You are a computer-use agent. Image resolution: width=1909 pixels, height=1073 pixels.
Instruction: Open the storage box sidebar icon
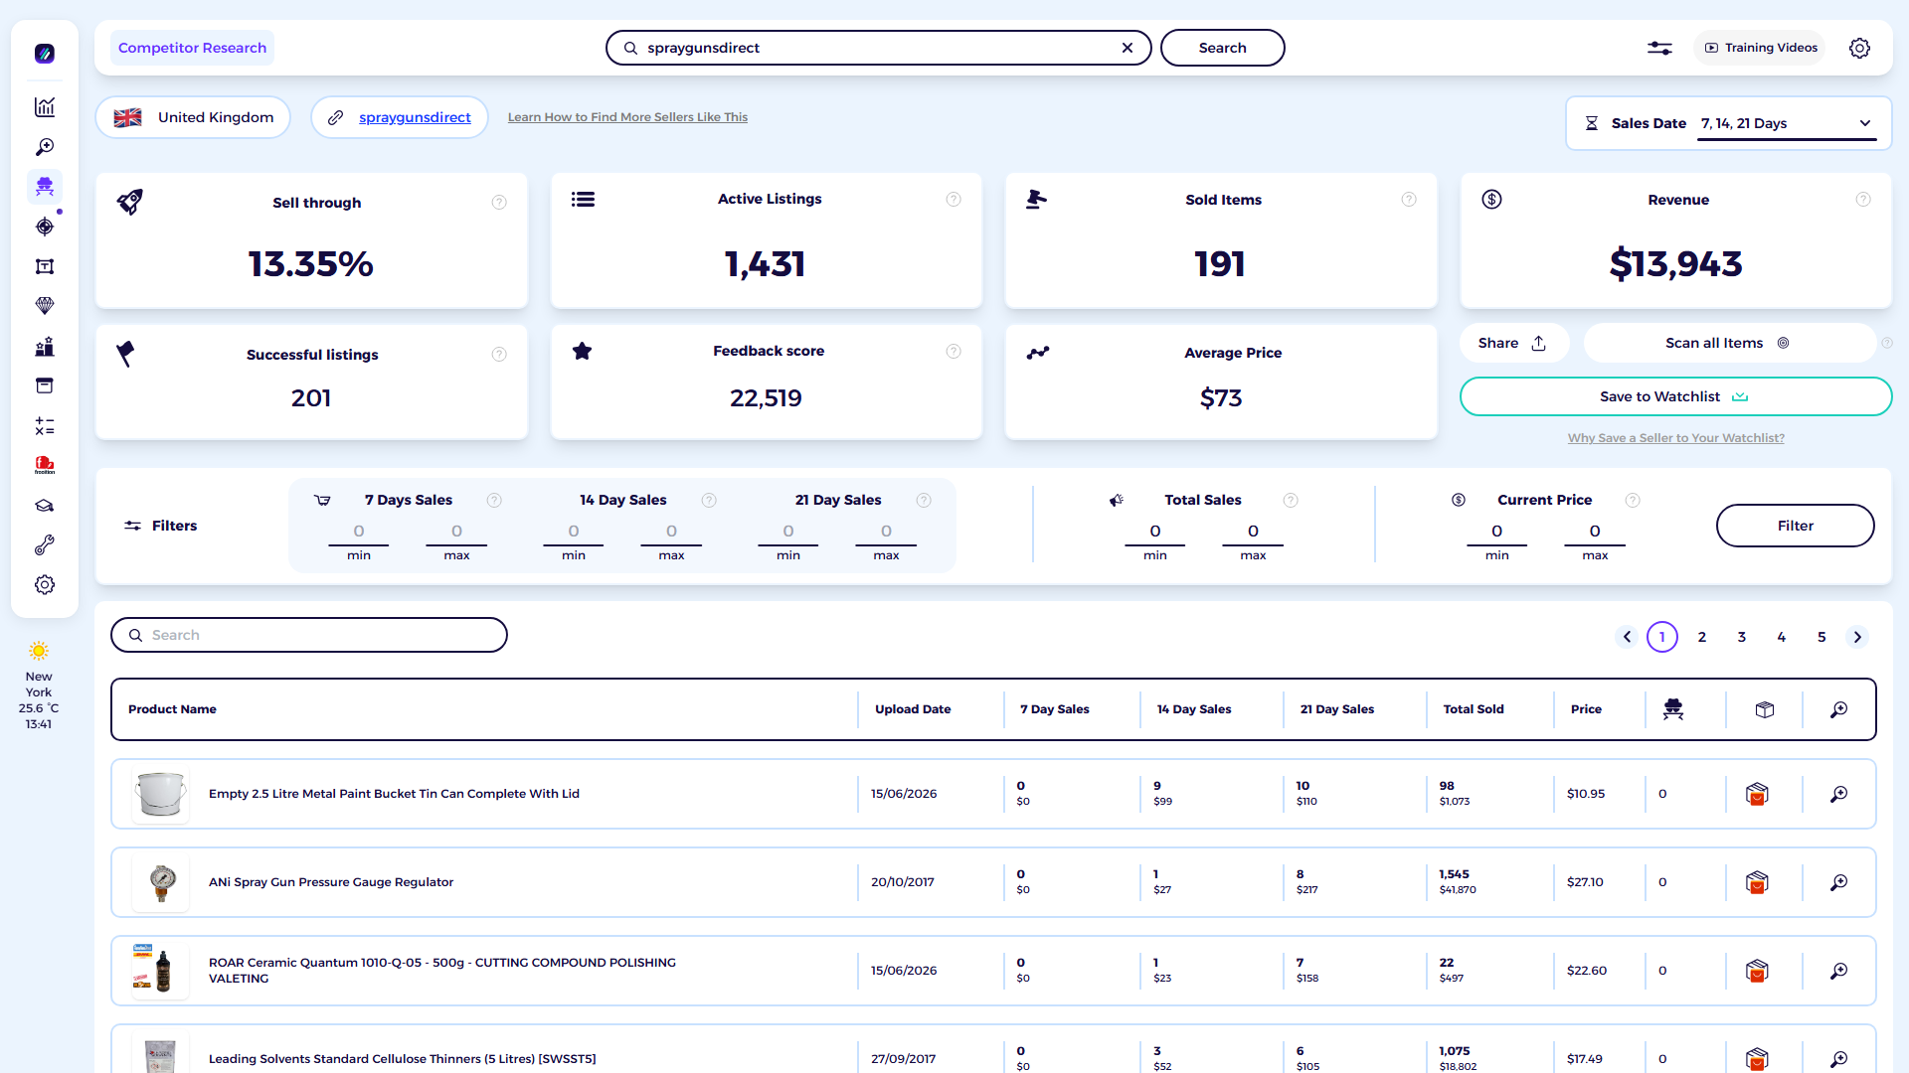click(x=45, y=385)
